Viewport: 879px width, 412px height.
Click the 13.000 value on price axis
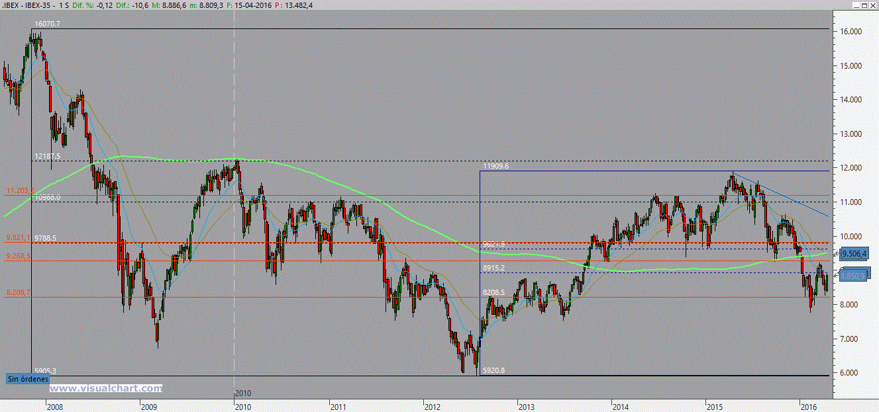point(851,134)
